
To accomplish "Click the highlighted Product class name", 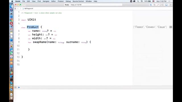I will coord(33,27).
